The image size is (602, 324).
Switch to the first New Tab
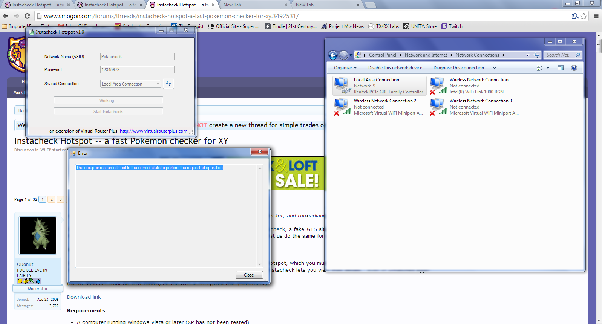(254, 5)
